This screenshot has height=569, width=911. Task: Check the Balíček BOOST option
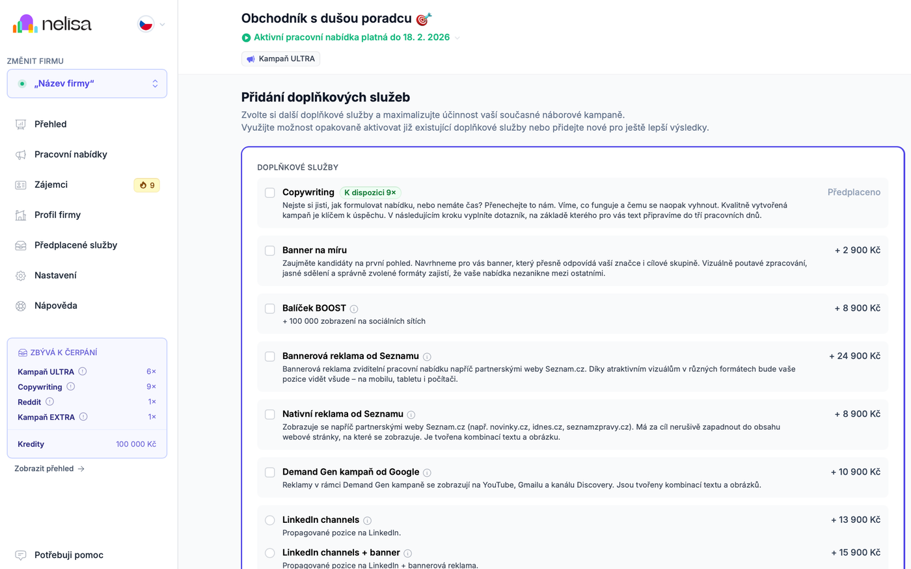tap(270, 308)
